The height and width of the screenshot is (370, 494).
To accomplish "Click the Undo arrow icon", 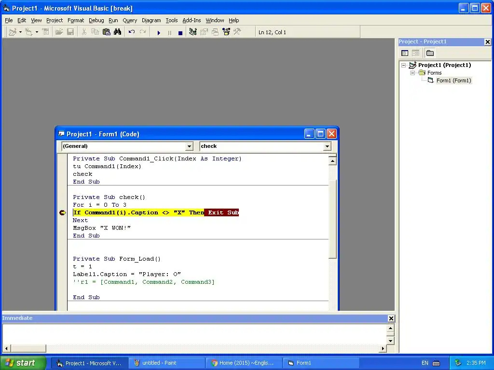I will 132,32.
